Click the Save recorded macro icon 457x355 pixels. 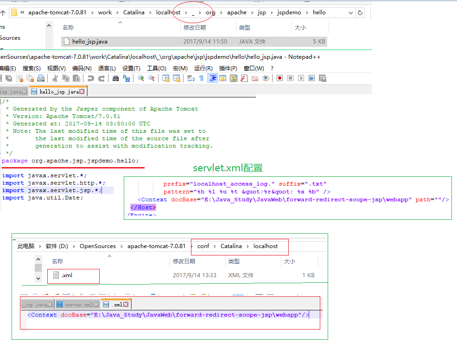point(322,78)
